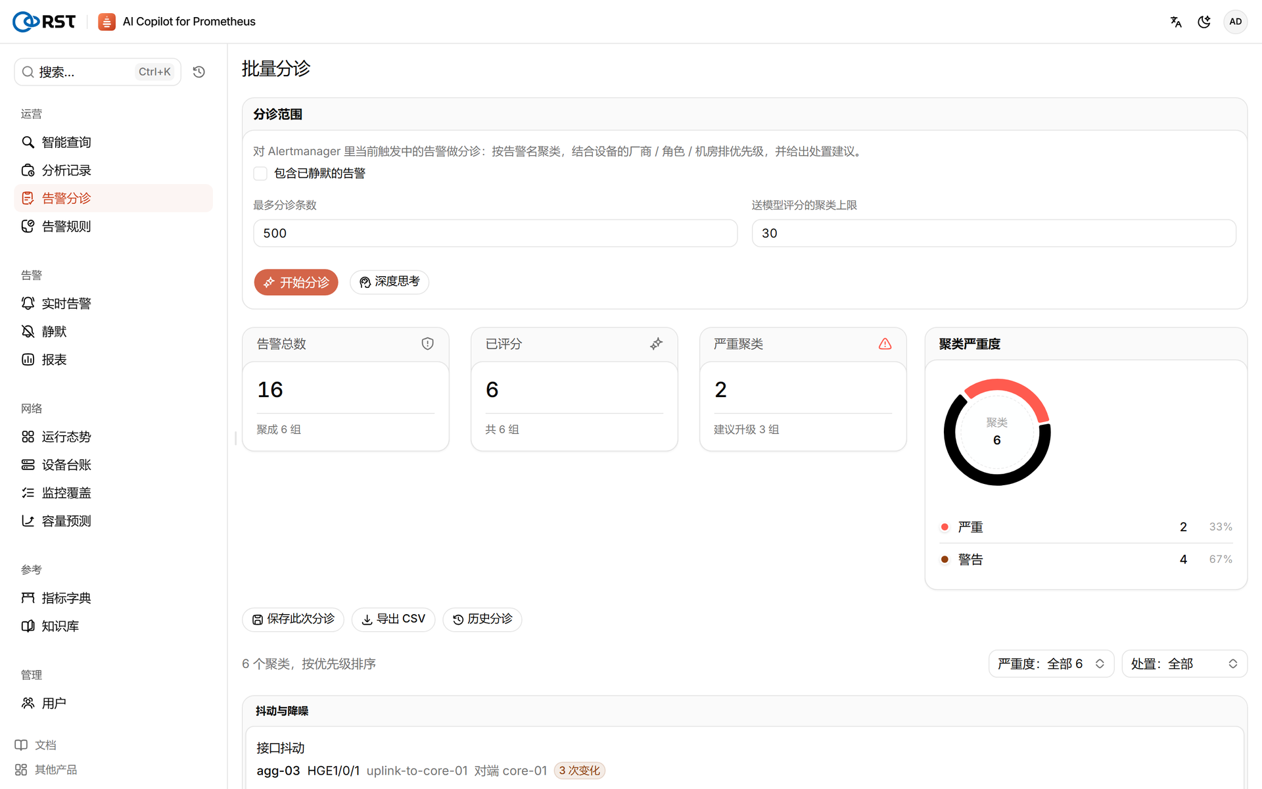Open 分析记录 in sidebar
Image resolution: width=1262 pixels, height=789 pixels.
(113, 170)
